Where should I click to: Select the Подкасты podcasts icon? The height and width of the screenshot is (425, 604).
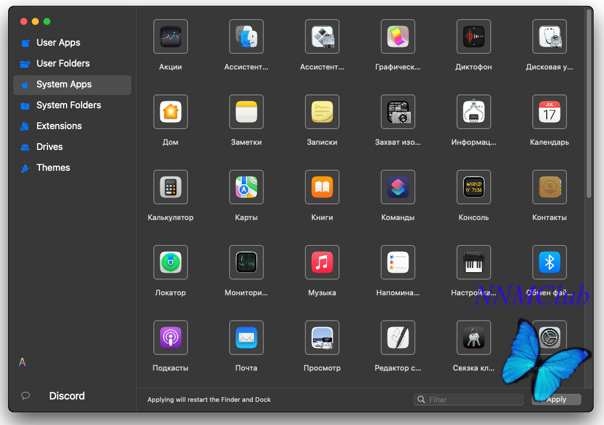click(170, 338)
